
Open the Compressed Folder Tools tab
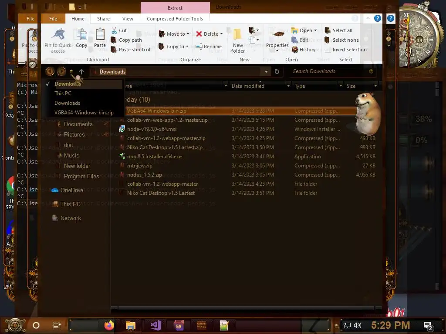[x=175, y=19]
